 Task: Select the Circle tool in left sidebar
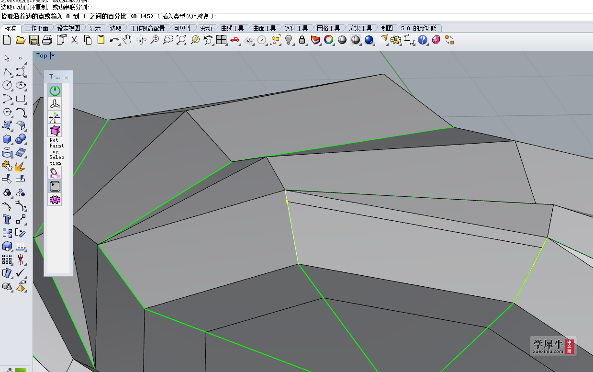[x=7, y=85]
